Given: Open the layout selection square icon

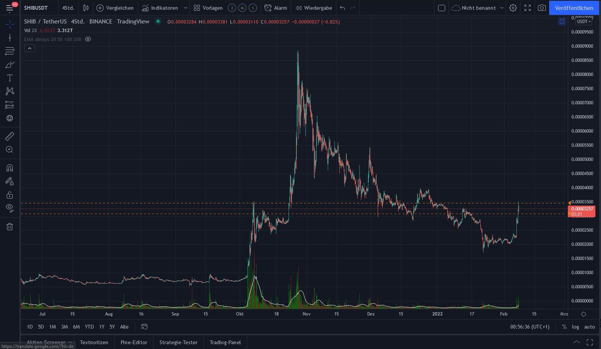Looking at the screenshot, I should [x=441, y=8].
